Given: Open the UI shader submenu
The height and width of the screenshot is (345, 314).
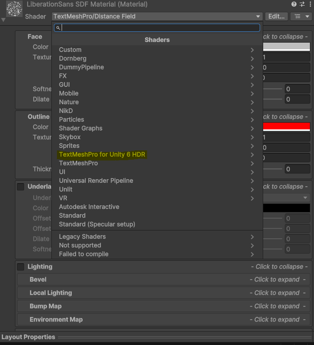Looking at the screenshot, I should coord(157,172).
